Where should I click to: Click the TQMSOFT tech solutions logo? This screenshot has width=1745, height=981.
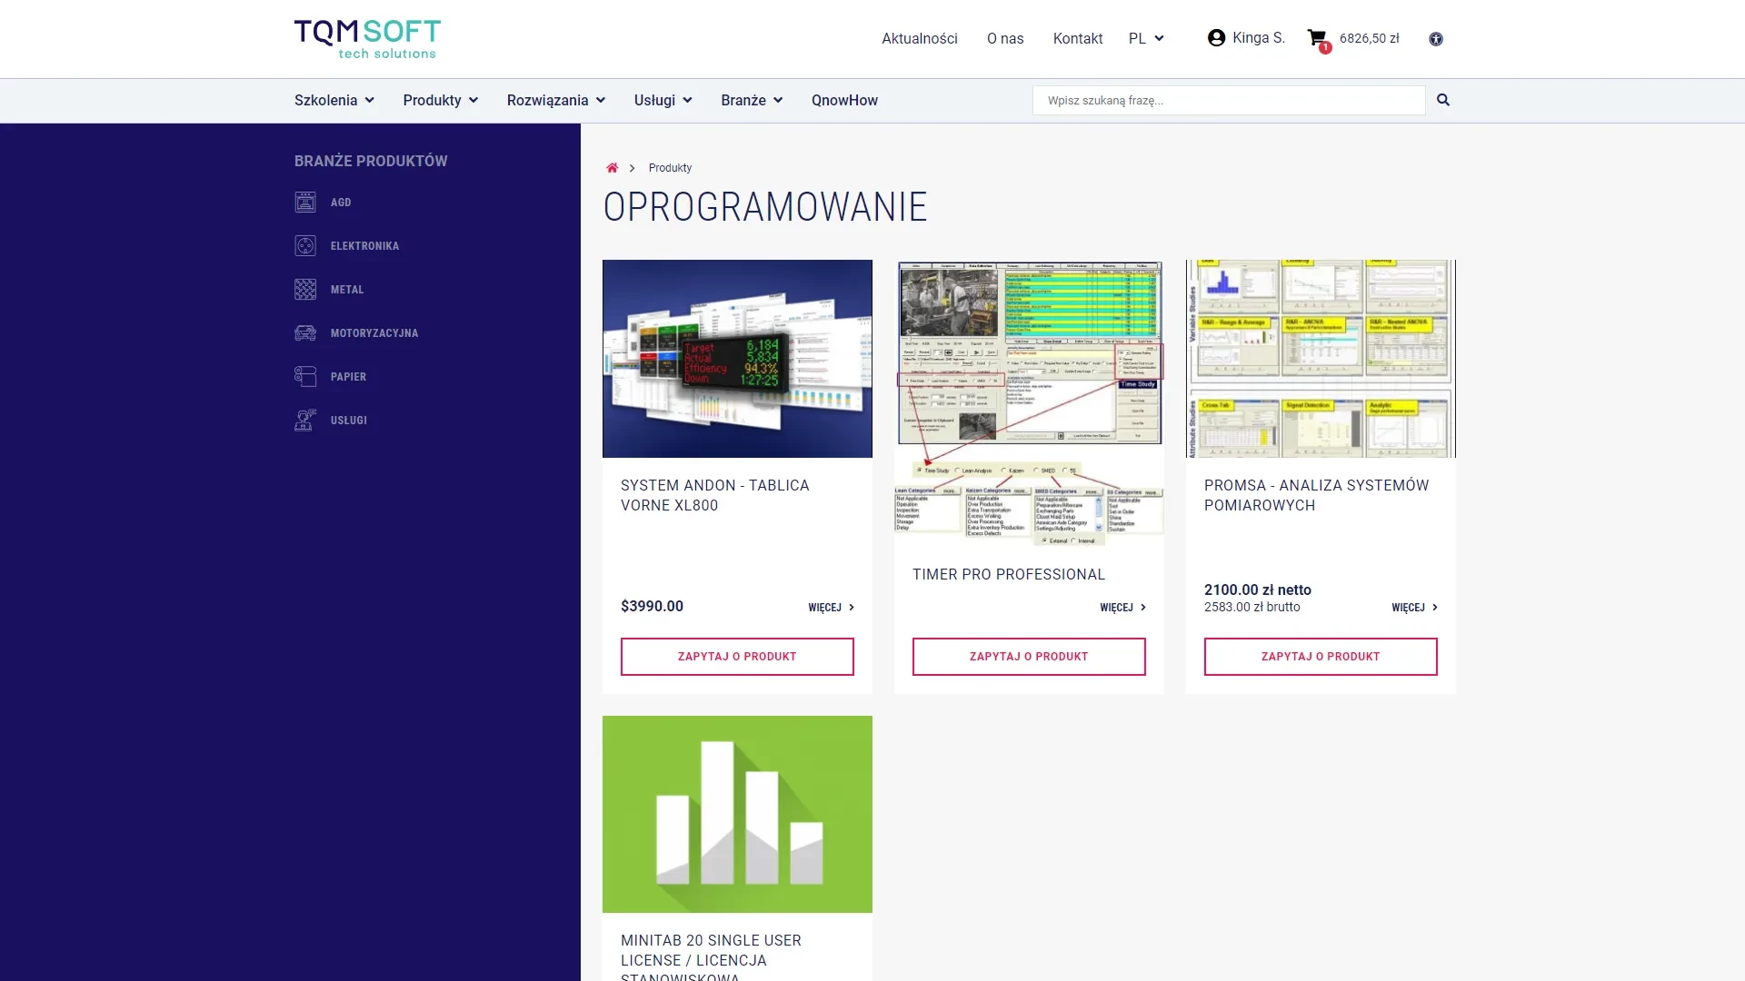(x=367, y=39)
